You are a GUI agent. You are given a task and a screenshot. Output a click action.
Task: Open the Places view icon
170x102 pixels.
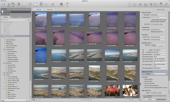click(x=155, y=4)
